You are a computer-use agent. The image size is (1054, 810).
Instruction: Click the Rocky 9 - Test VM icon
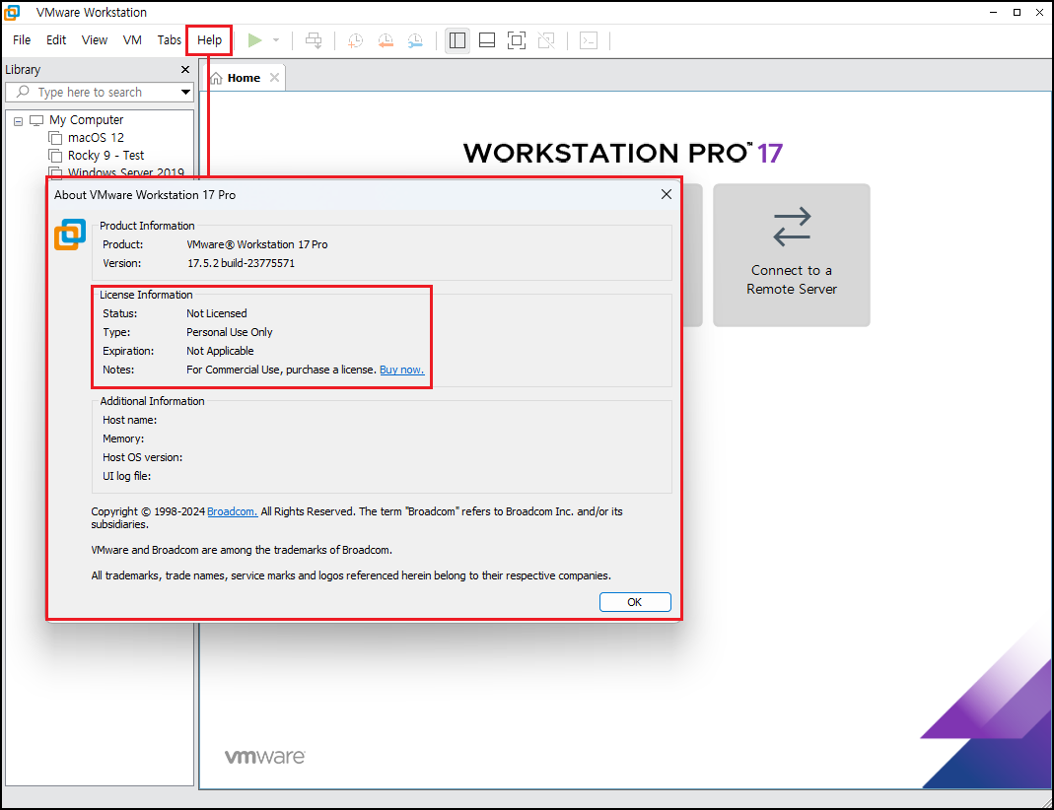coord(55,155)
